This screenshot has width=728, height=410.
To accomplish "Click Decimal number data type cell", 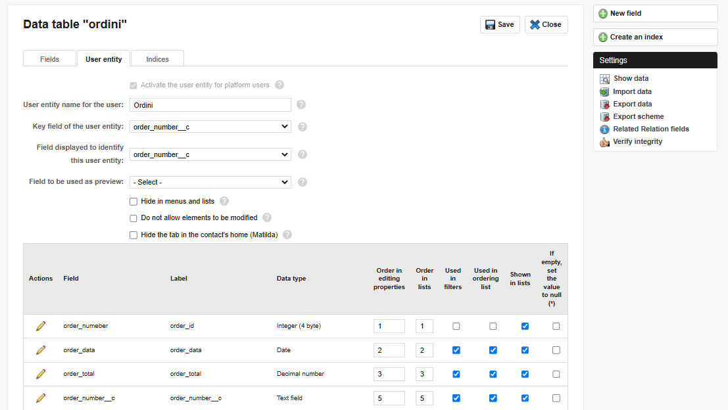I will [x=301, y=374].
